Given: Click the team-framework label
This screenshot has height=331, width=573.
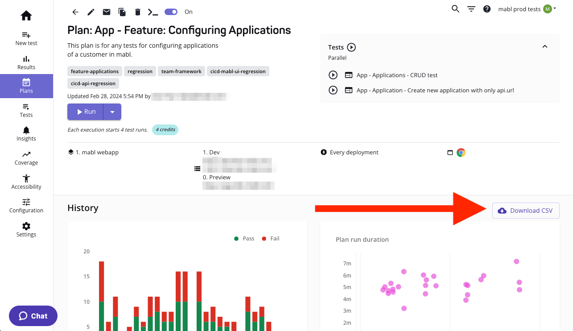Looking at the screenshot, I should pyautogui.click(x=181, y=71).
